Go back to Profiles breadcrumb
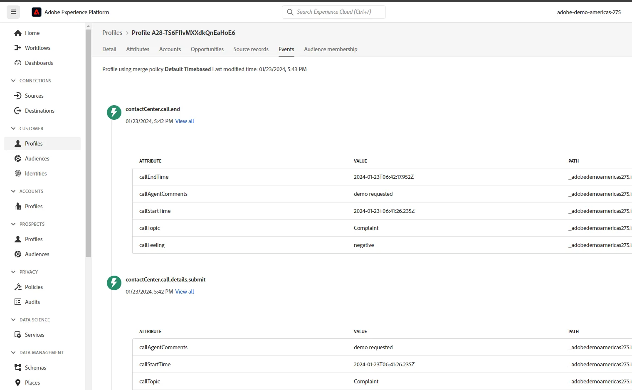 tap(112, 33)
